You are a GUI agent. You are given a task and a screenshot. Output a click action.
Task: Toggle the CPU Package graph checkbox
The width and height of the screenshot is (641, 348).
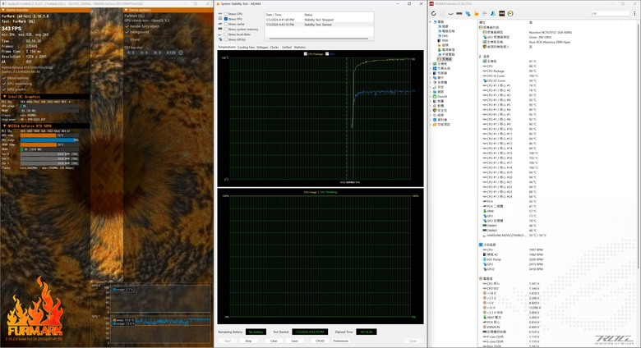306,53
